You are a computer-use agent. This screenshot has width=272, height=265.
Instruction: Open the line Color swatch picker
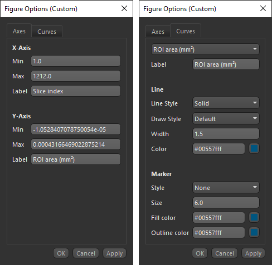point(254,148)
